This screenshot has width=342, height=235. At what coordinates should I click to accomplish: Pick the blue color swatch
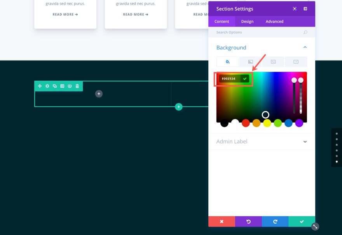[x=288, y=123]
